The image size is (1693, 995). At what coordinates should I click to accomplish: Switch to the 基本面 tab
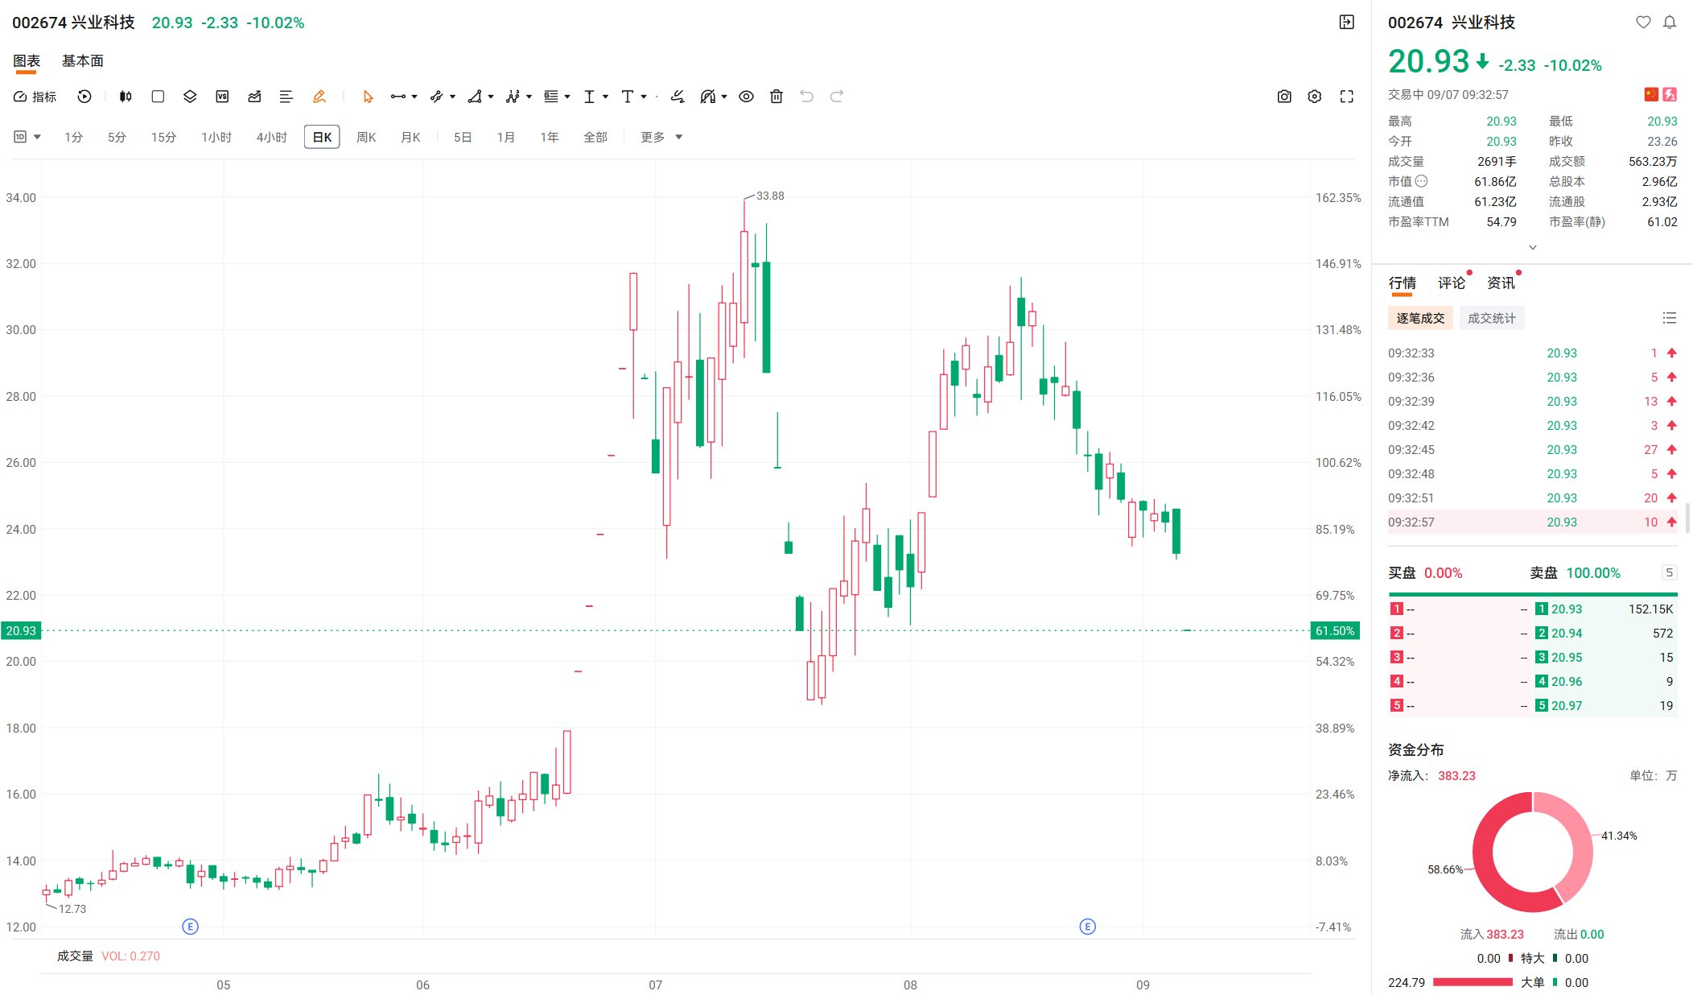(83, 61)
